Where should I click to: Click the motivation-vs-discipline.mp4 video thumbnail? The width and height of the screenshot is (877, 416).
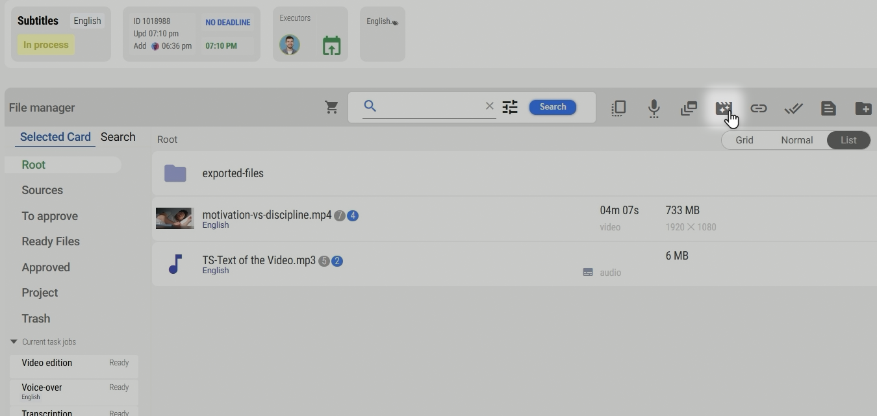[175, 219]
